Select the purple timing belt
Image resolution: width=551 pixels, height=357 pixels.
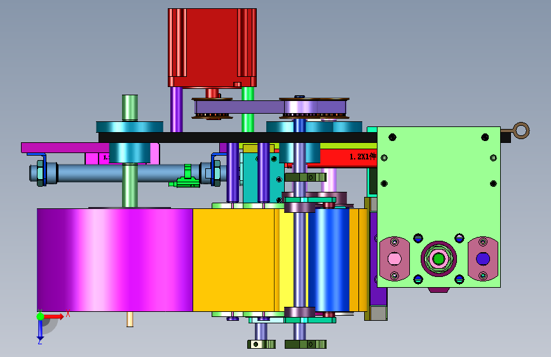click(271, 107)
